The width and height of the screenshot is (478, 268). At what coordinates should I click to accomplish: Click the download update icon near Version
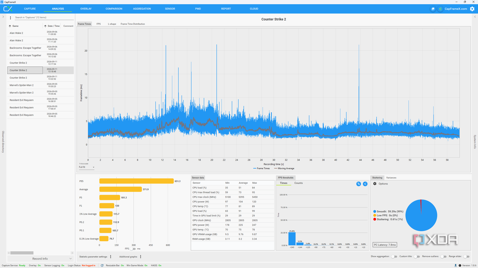pyautogui.click(x=455, y=265)
